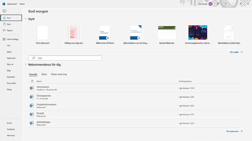Open the Konto page
The image size is (252, 141).
(9, 123)
